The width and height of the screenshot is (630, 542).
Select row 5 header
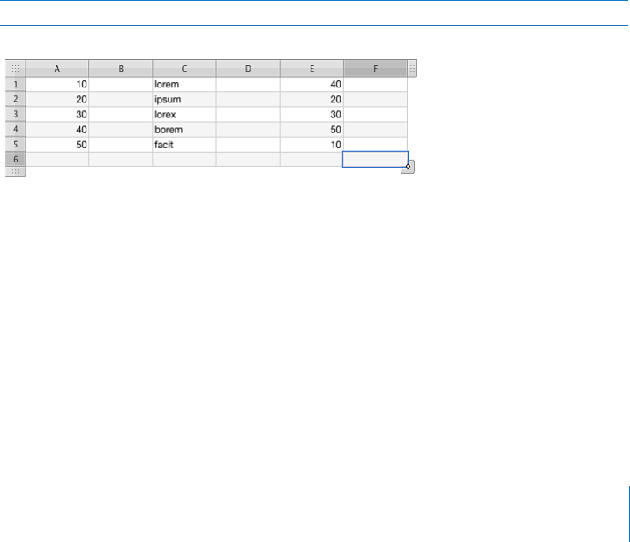coord(15,145)
